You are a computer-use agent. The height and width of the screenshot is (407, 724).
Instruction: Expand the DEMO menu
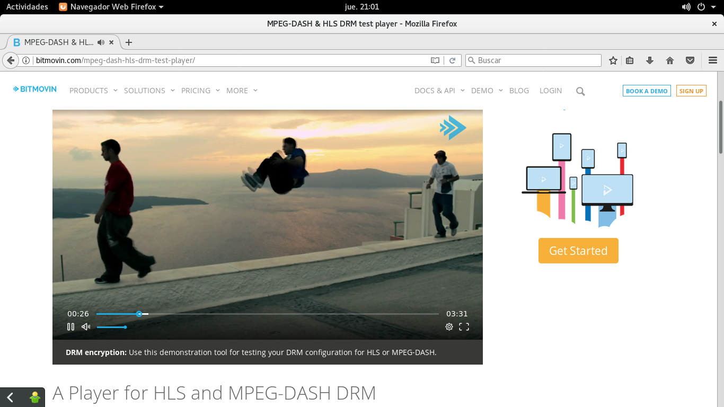tap(487, 91)
